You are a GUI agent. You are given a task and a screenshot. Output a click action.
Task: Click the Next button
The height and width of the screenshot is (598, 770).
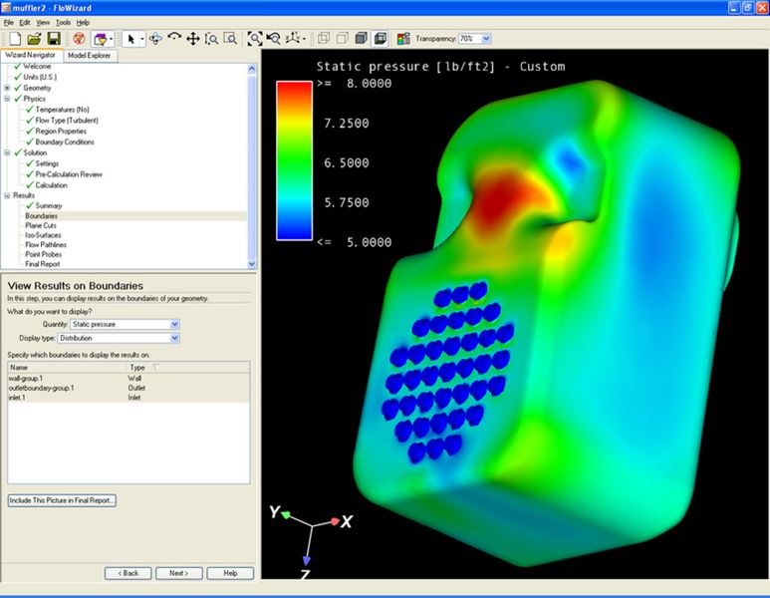[178, 573]
